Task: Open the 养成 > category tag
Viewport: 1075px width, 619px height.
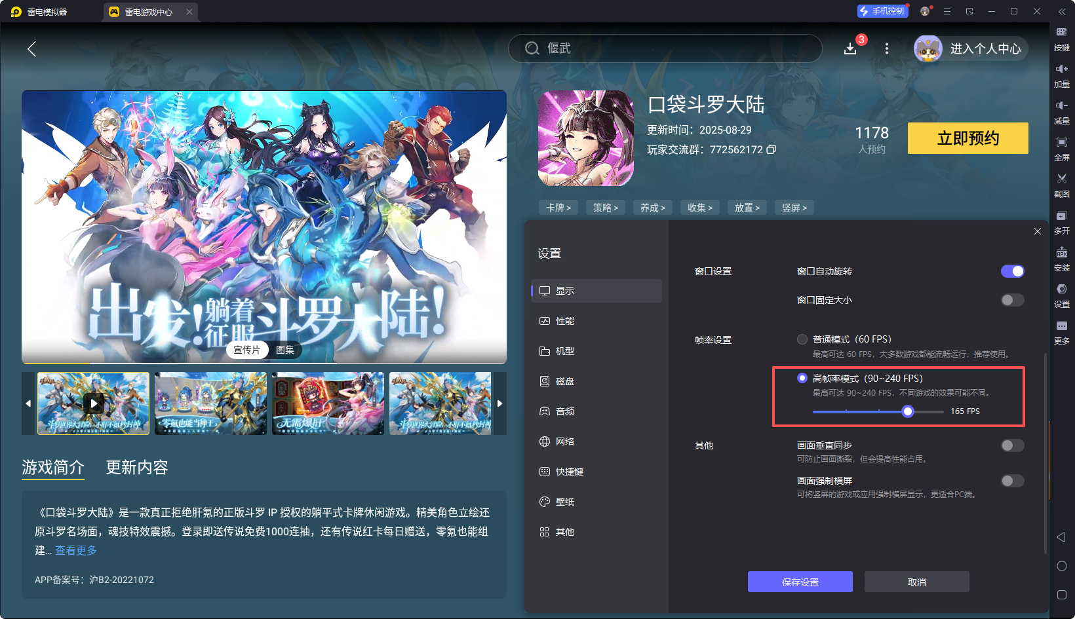Action: (653, 208)
